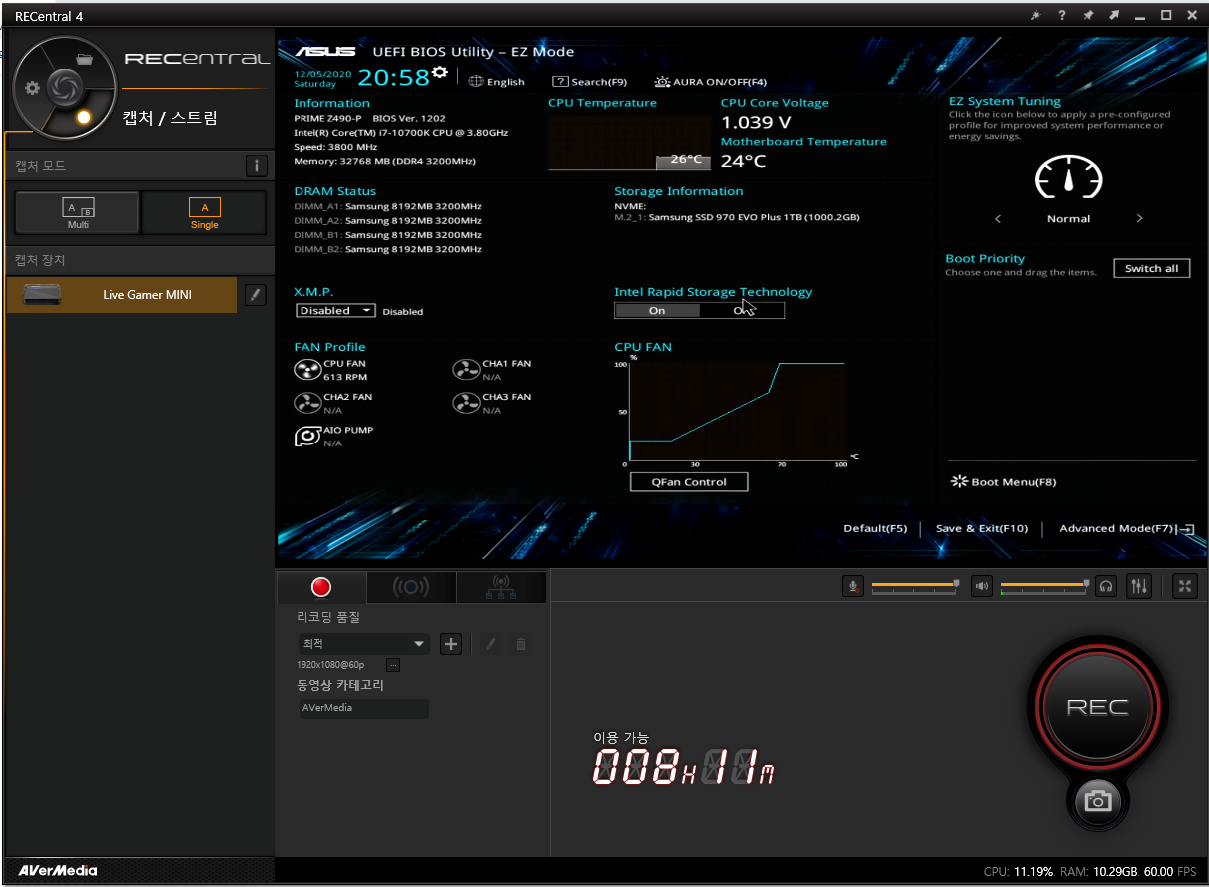The image size is (1209, 887).
Task: Click BIOS clock settings gear in preview
Action: point(440,72)
